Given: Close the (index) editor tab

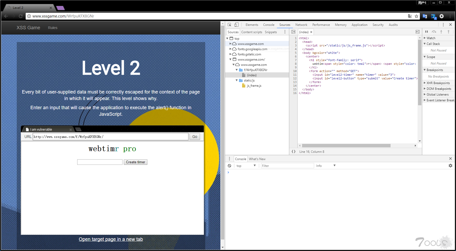Looking at the screenshot, I should (311, 32).
